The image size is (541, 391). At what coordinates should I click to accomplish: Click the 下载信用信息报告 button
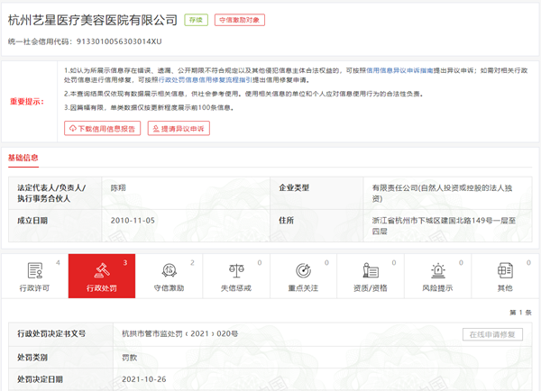[x=103, y=129]
